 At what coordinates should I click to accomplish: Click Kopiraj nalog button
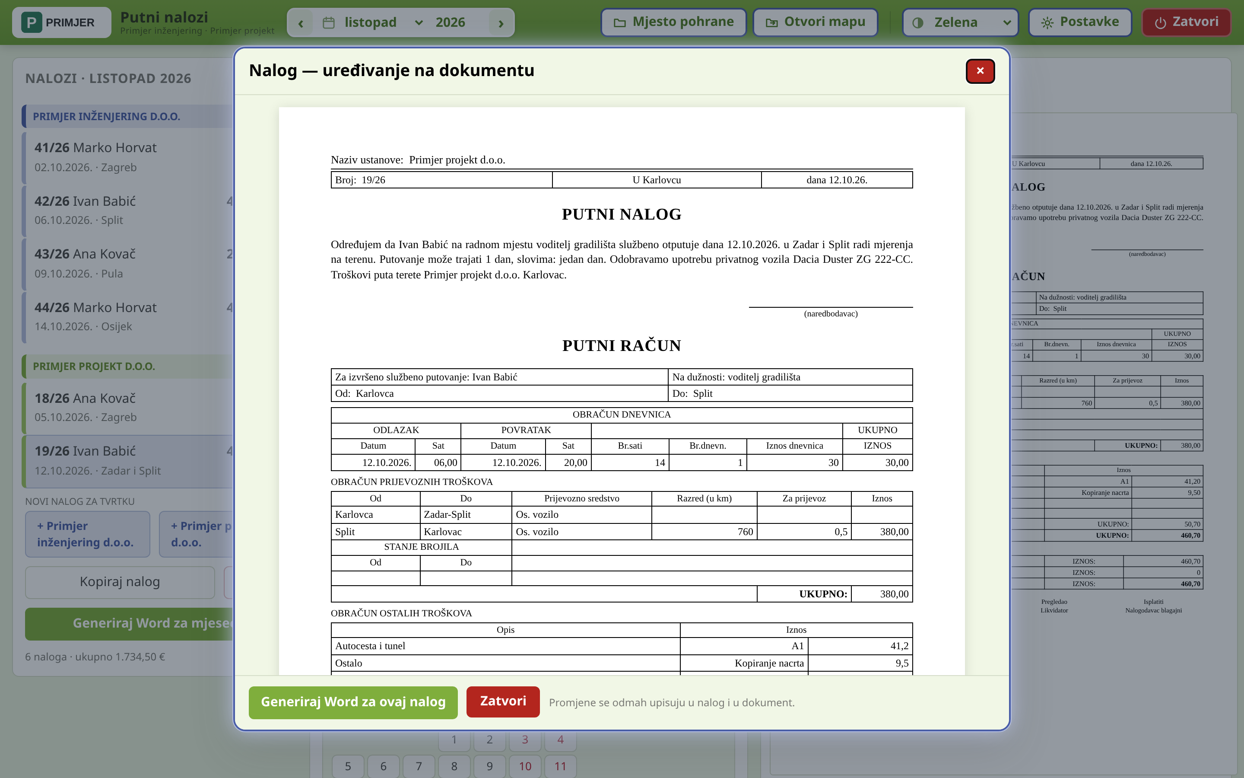coord(120,582)
